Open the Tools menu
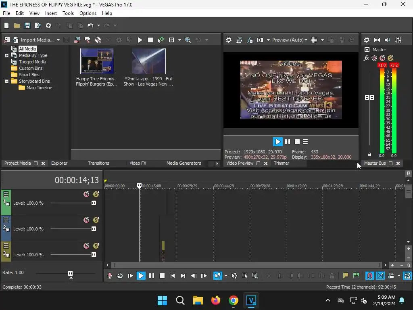The height and width of the screenshot is (310, 413). (68, 13)
